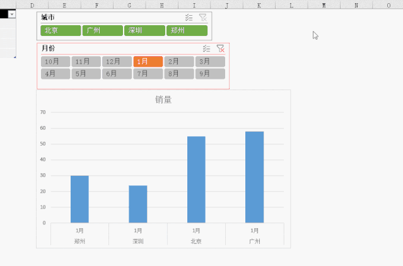403x266 pixels.
Task: Toggle 深圳 in the city slicer
Action: pyautogui.click(x=144, y=30)
